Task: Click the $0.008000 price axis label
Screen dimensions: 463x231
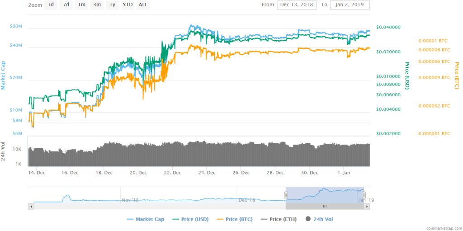Action: [x=388, y=84]
